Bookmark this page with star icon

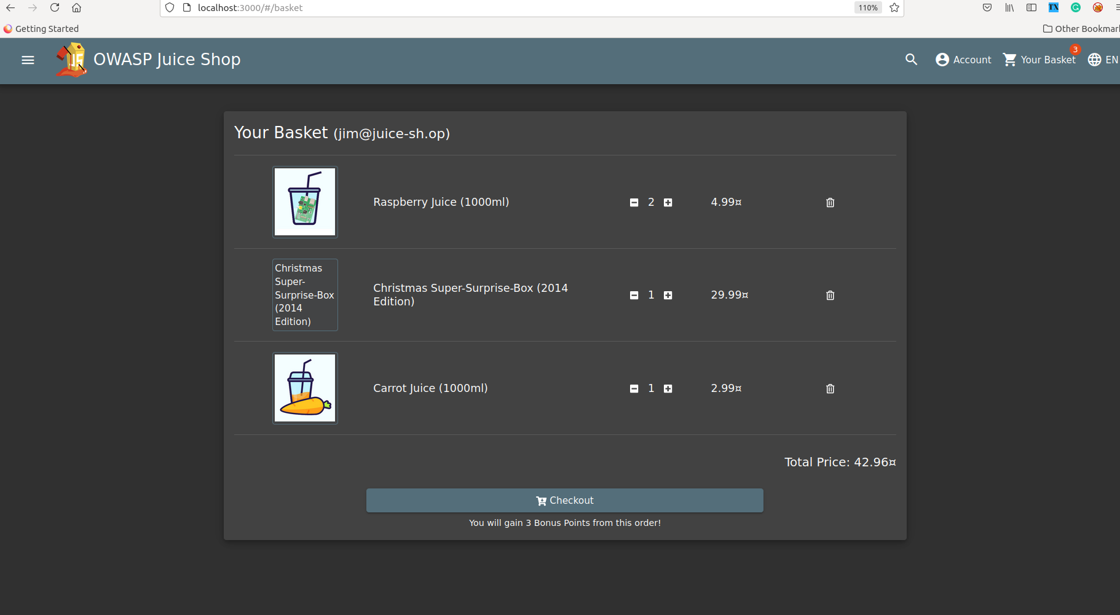(894, 8)
